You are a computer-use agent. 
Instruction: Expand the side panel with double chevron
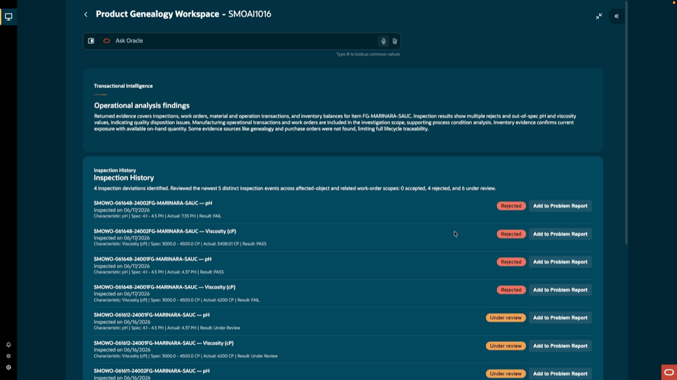(617, 17)
